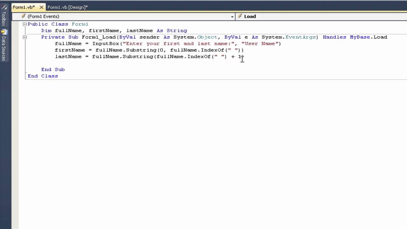Screen dimensions: 407x229
Task: Click the InputBox function call text
Action: click(x=106, y=44)
